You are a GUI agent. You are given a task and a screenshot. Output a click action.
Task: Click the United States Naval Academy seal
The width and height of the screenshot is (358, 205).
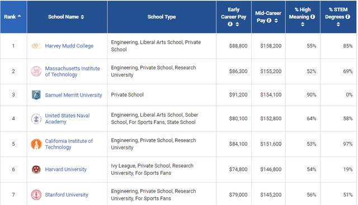point(36,118)
